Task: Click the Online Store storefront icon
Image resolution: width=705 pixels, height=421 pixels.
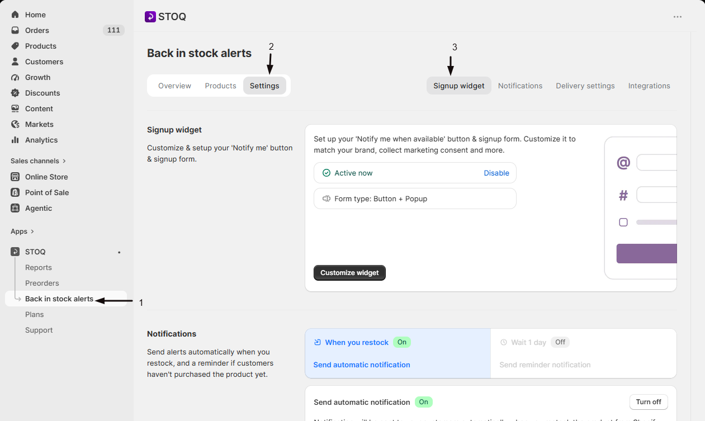Action: click(15, 177)
